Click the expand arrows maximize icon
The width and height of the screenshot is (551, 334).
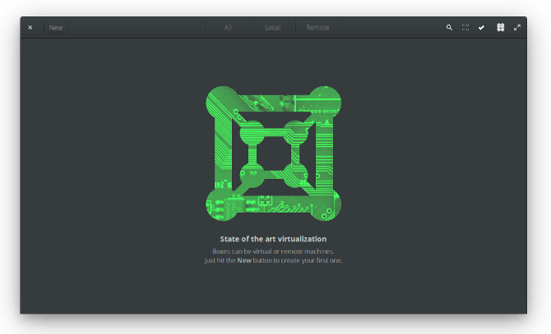click(517, 27)
